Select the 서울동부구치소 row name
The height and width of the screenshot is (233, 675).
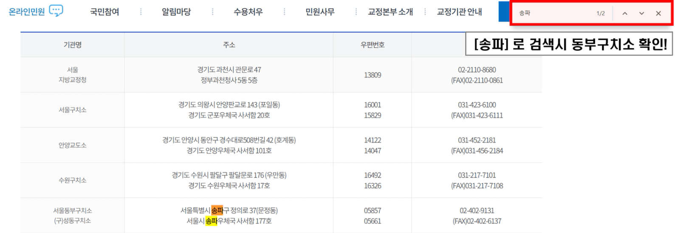tap(73, 211)
